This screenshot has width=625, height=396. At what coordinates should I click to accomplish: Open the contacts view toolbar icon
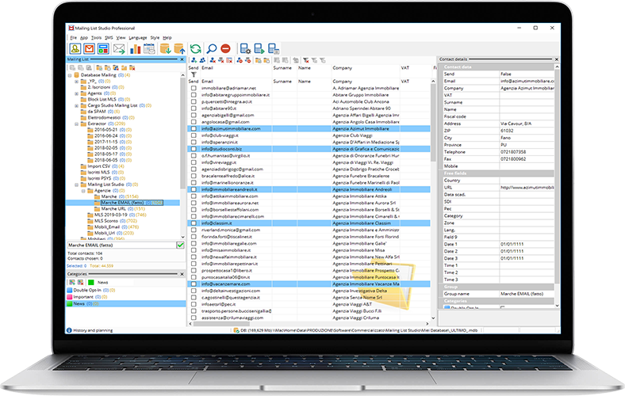pos(75,49)
